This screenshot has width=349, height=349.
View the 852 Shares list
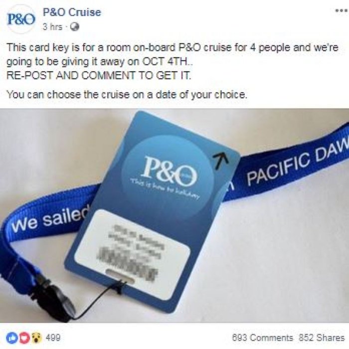(x=322, y=338)
